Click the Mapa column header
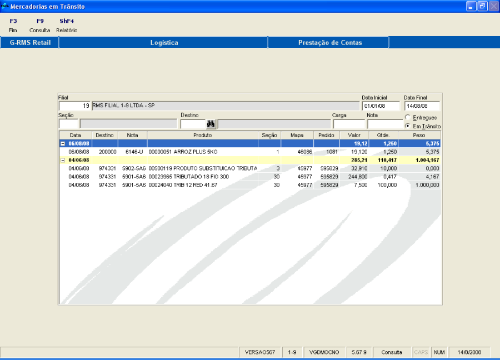This screenshot has height=360, width=500. pos(297,135)
